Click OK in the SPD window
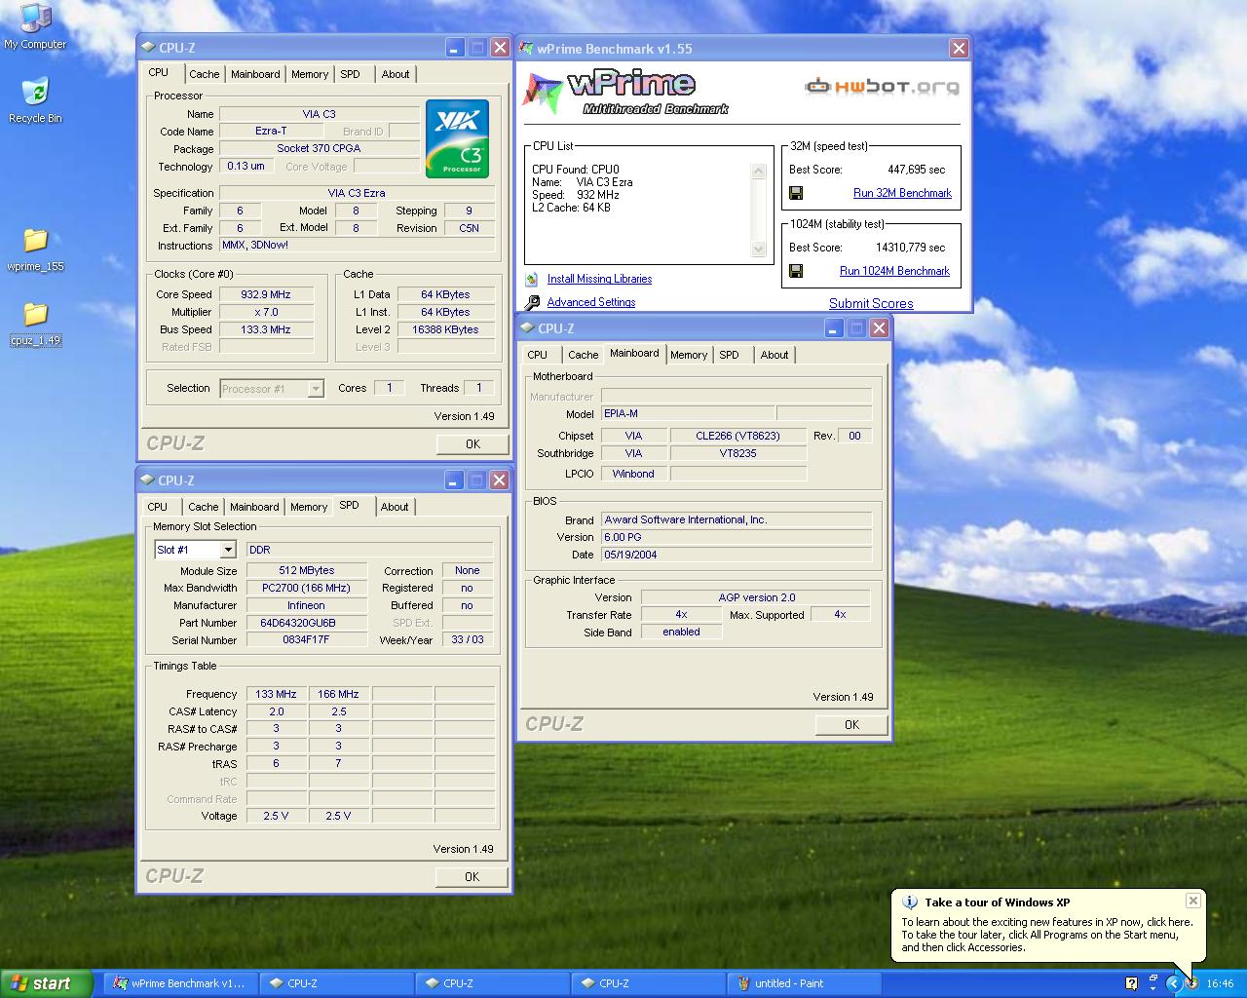 coord(472,876)
